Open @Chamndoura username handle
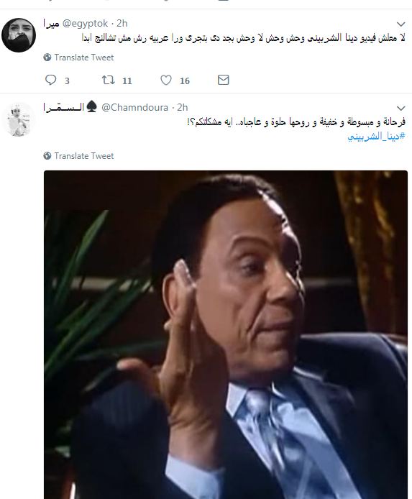This screenshot has height=499, width=412. (135, 108)
